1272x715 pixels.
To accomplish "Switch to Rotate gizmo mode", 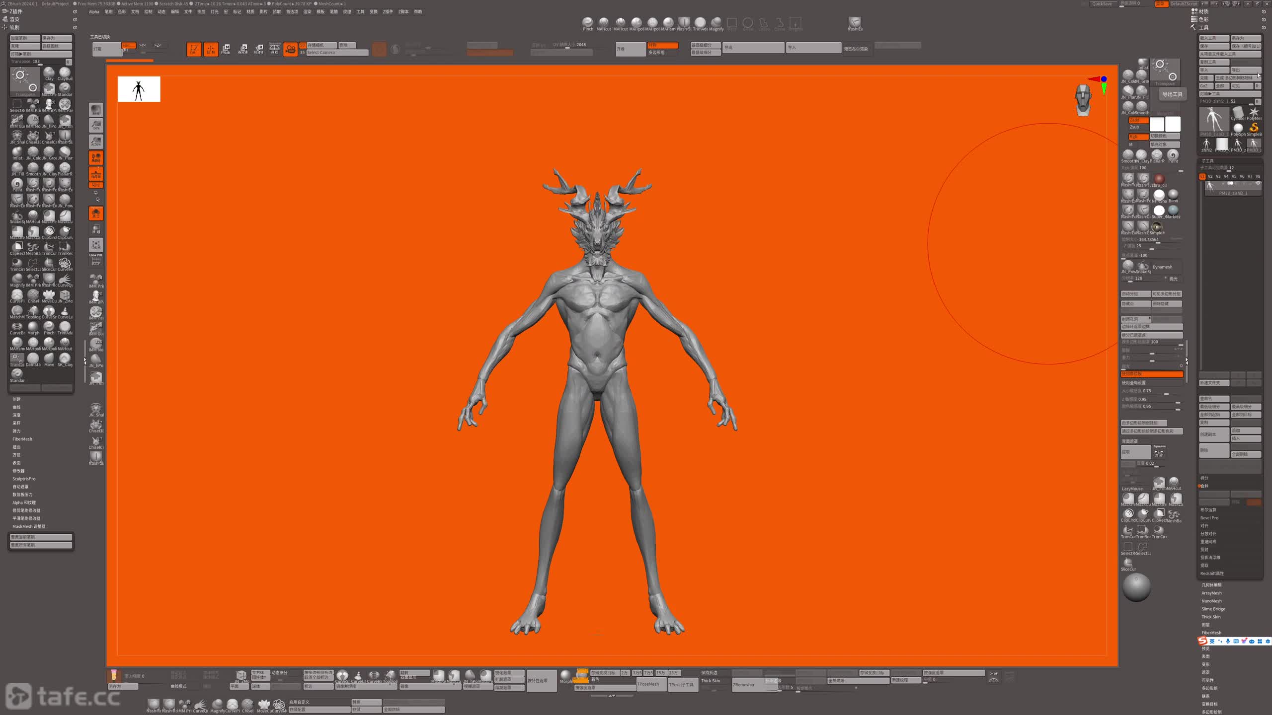I will 259,49.
